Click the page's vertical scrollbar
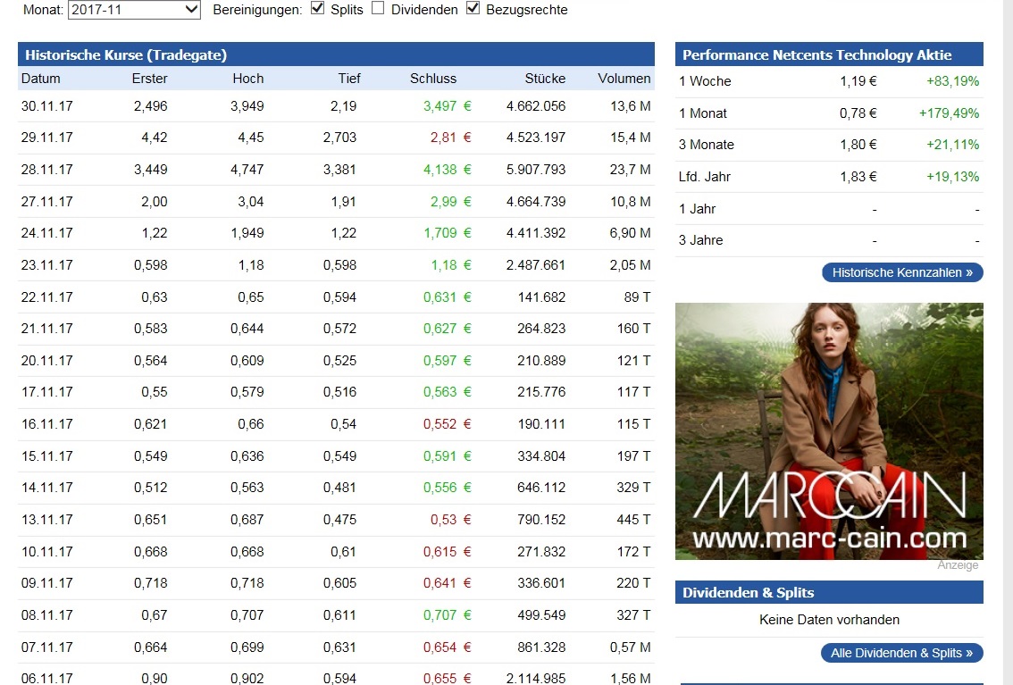The image size is (1013, 685). 1006,357
